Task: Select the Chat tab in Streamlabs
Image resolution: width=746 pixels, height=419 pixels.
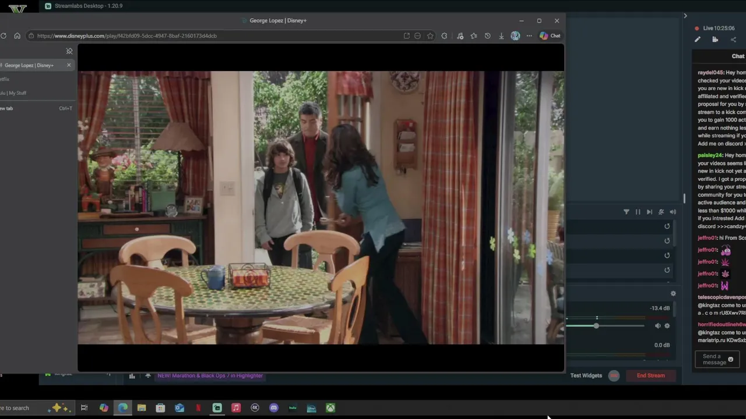Action: click(x=738, y=56)
